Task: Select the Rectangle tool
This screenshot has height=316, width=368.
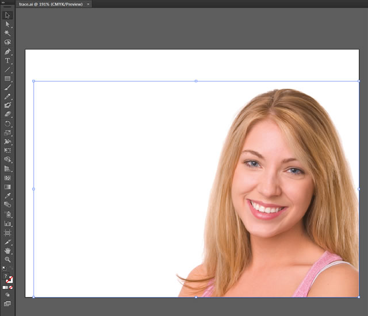Action: pos(7,78)
